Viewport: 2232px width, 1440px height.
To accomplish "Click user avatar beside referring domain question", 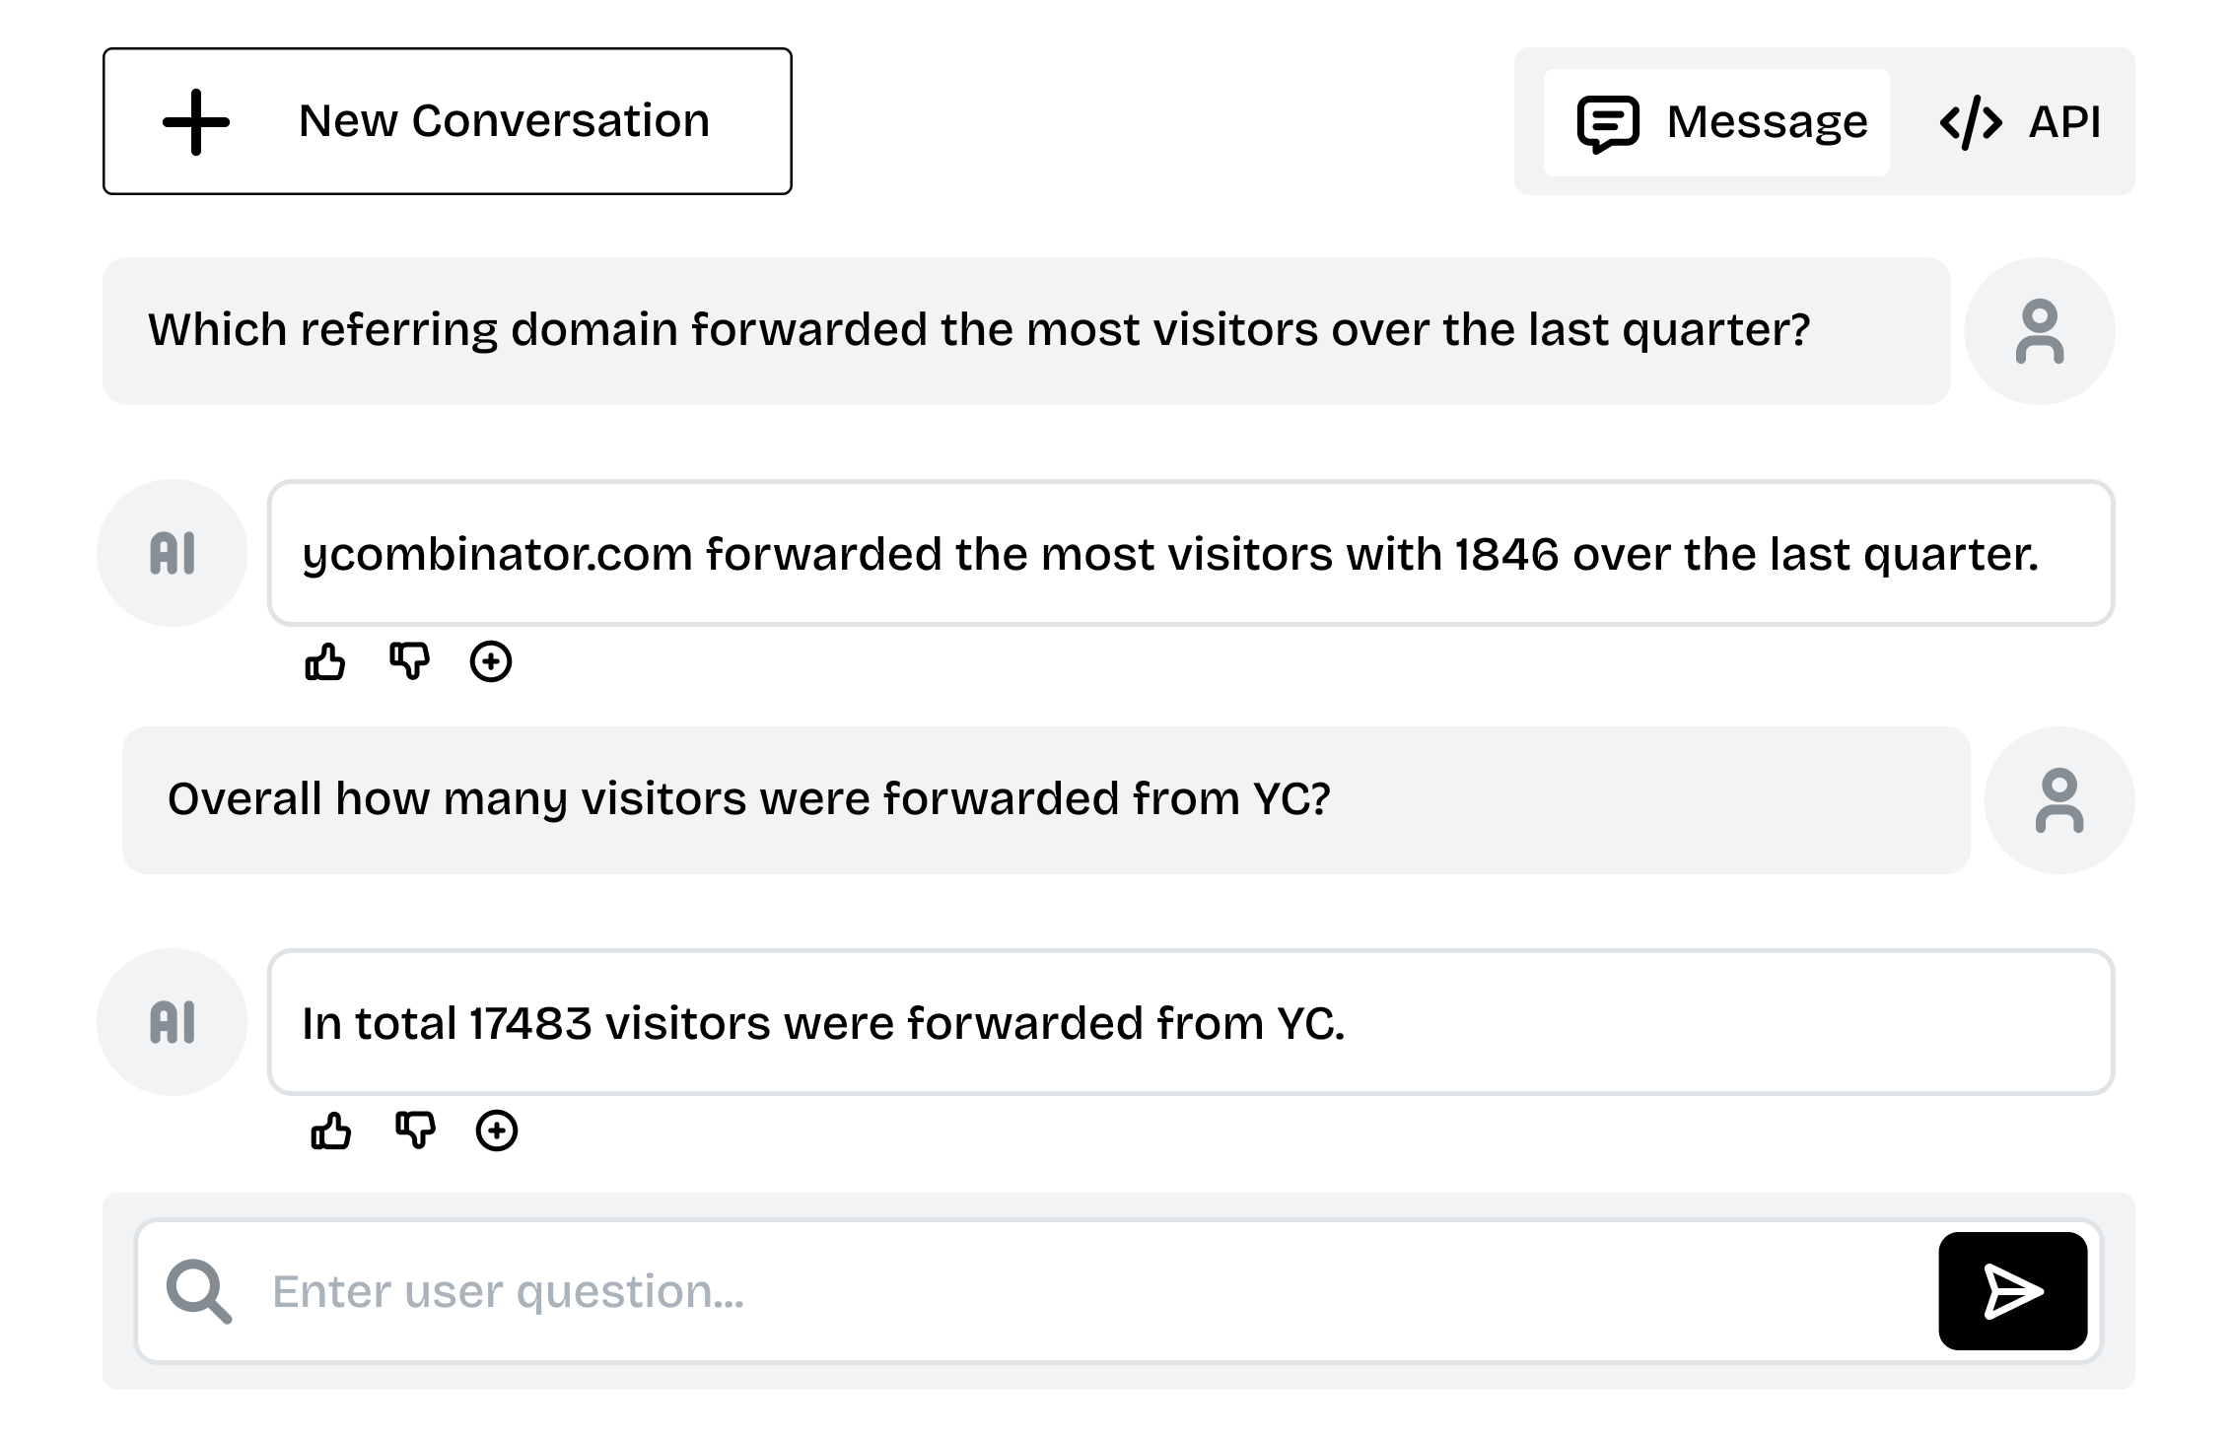I will [x=2040, y=331].
